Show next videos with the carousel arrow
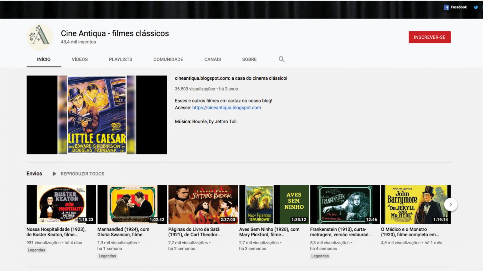 coord(451,204)
